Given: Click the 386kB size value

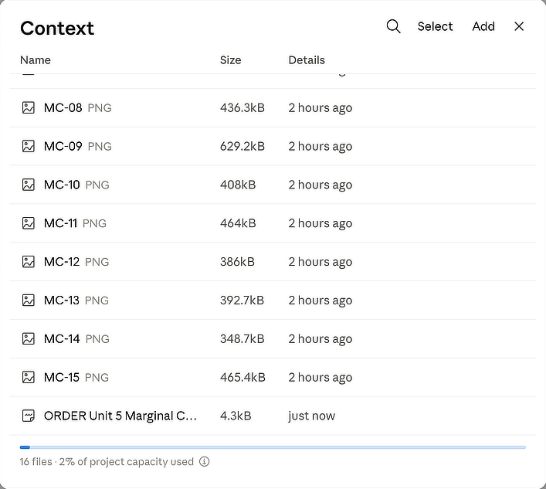Looking at the screenshot, I should (x=238, y=262).
